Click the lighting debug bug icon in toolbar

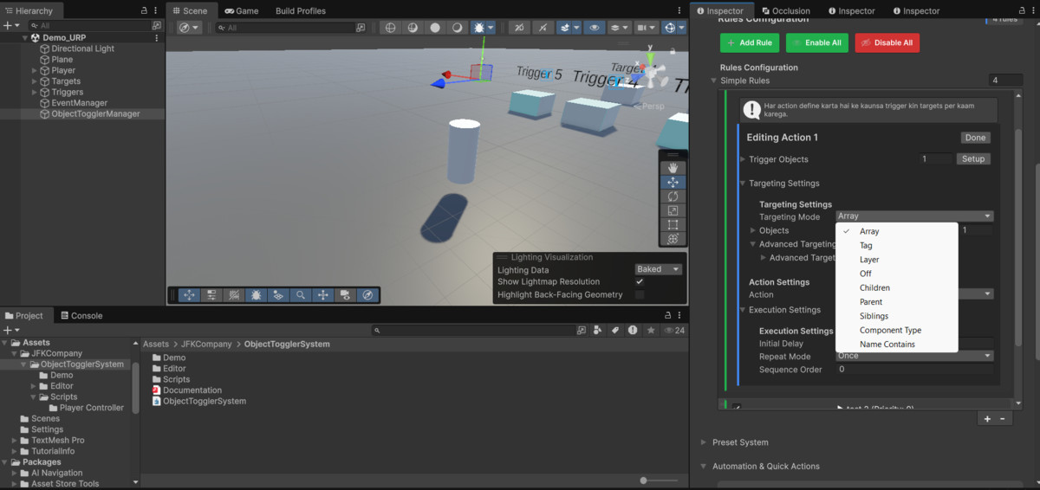pyautogui.click(x=478, y=28)
